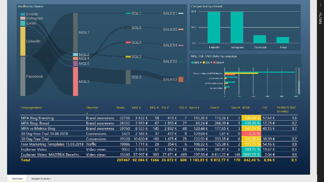Select the Email bar in cost chart
This screenshot has width=324, height=182.
coord(283,40)
